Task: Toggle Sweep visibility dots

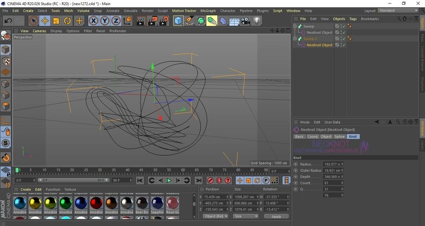Action: (341, 26)
